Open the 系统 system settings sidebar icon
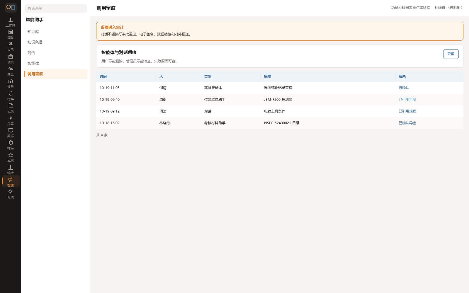This screenshot has width=469, height=293. [11, 194]
